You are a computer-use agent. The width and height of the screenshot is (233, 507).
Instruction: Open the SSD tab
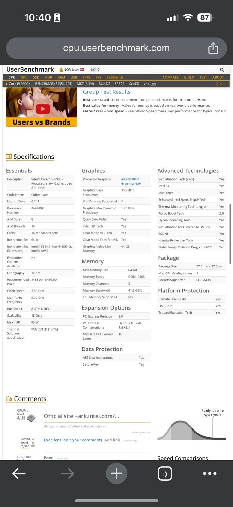(x=36, y=77)
